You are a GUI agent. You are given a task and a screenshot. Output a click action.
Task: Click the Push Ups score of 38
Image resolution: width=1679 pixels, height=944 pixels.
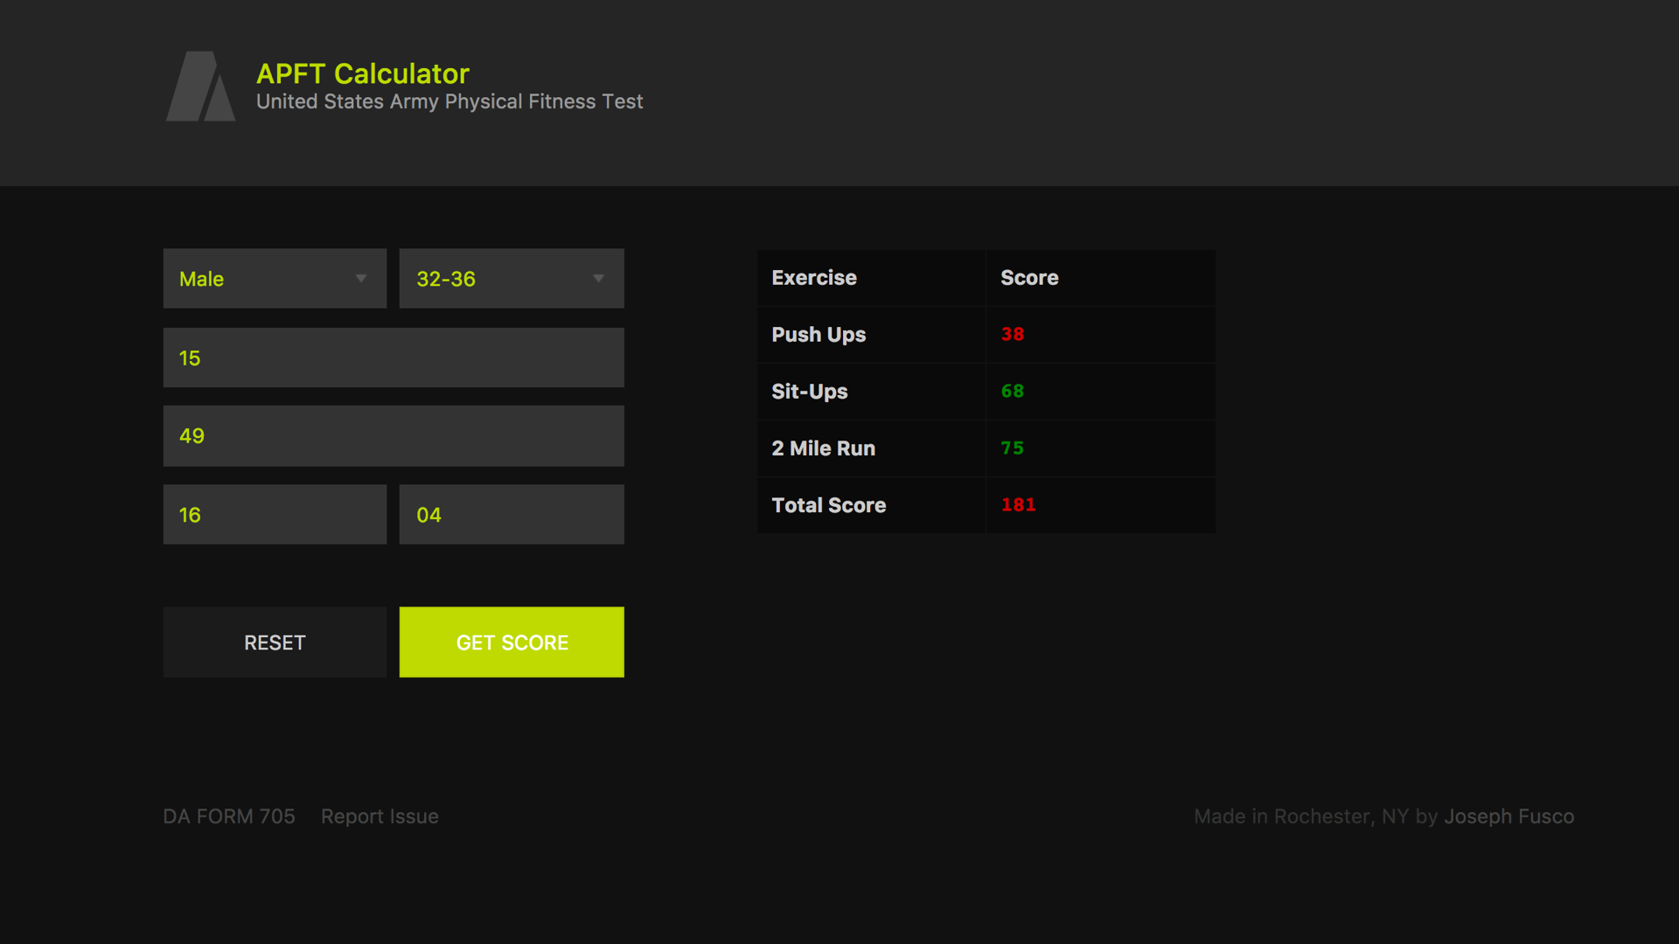coord(1012,334)
